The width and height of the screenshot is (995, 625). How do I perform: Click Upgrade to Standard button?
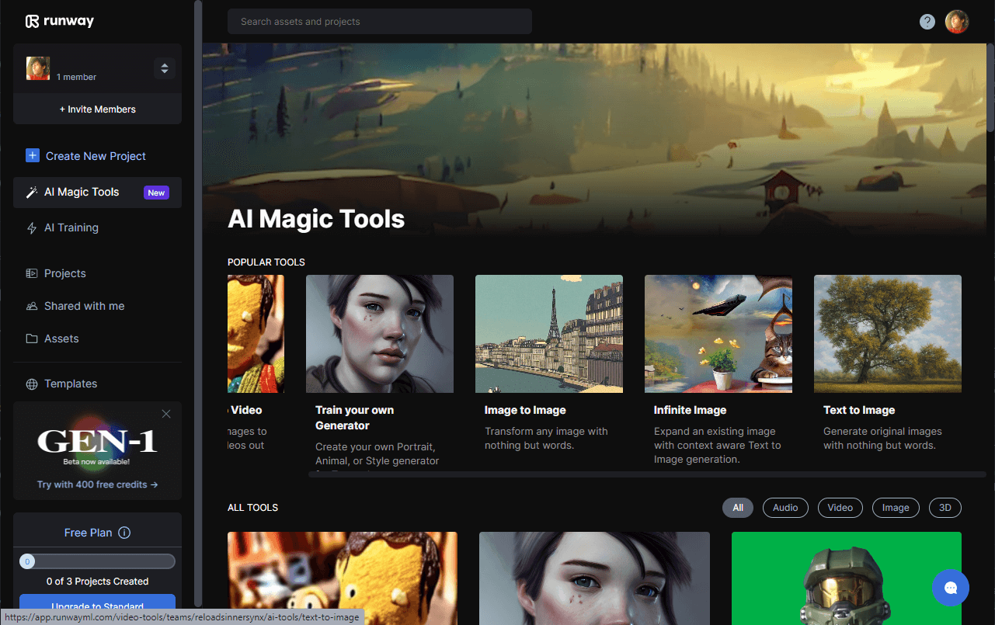(97, 606)
